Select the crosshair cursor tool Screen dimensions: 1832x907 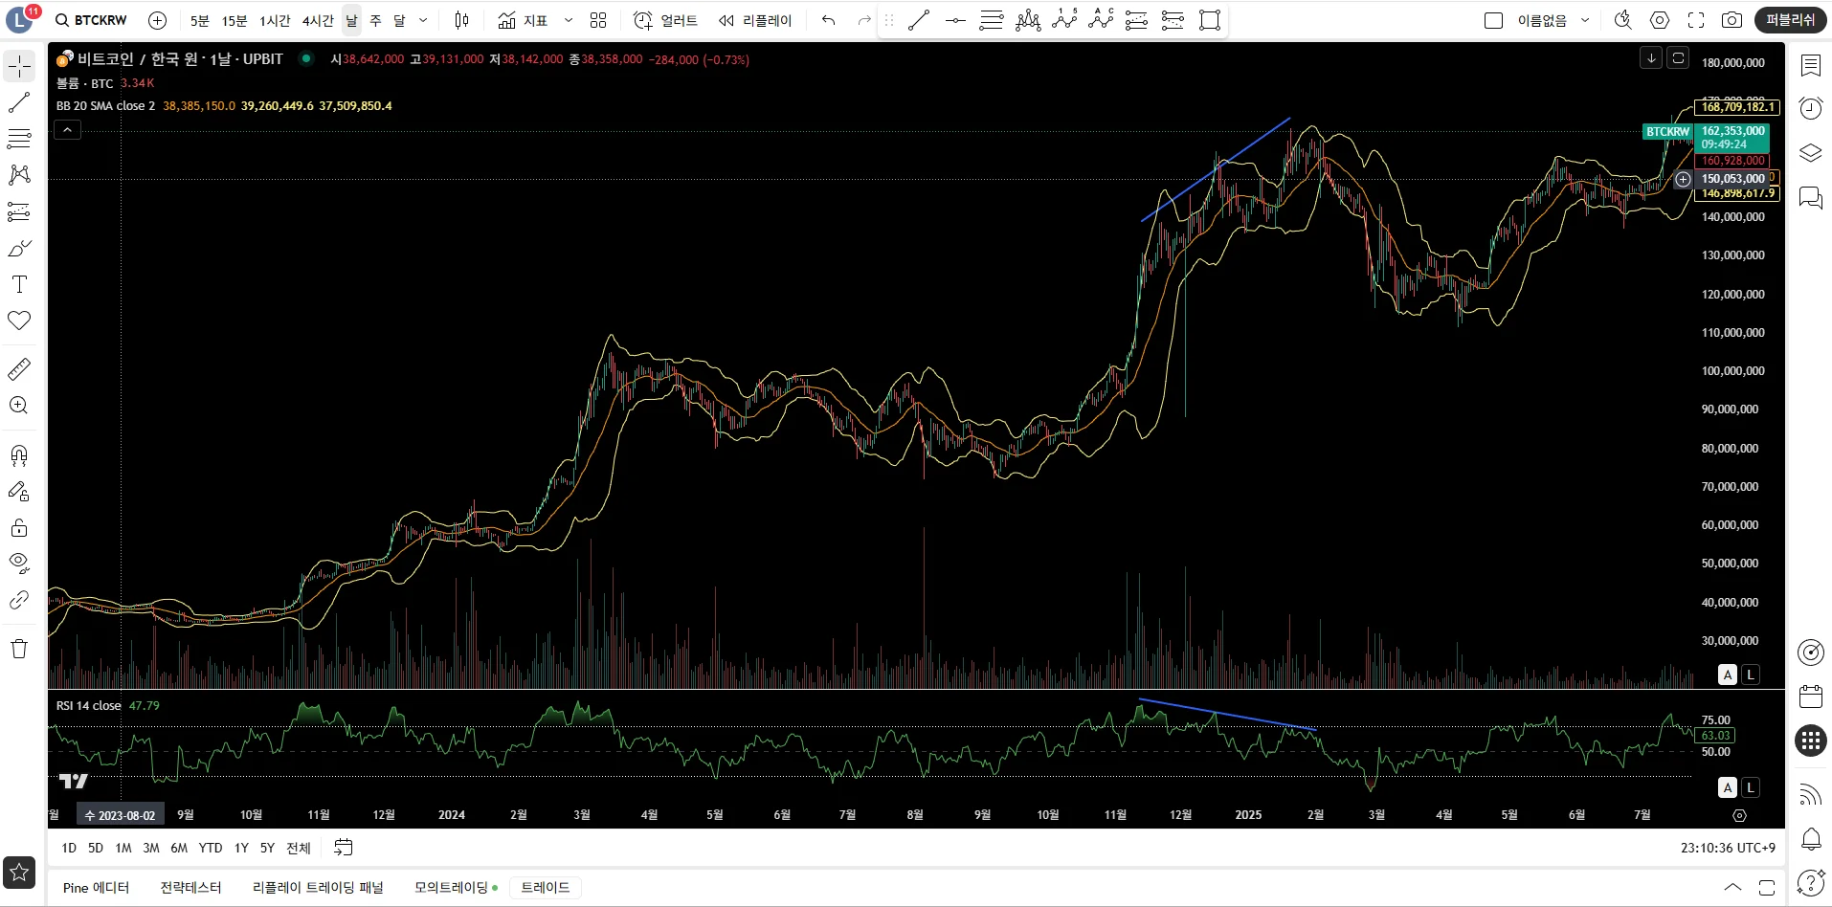(x=19, y=66)
